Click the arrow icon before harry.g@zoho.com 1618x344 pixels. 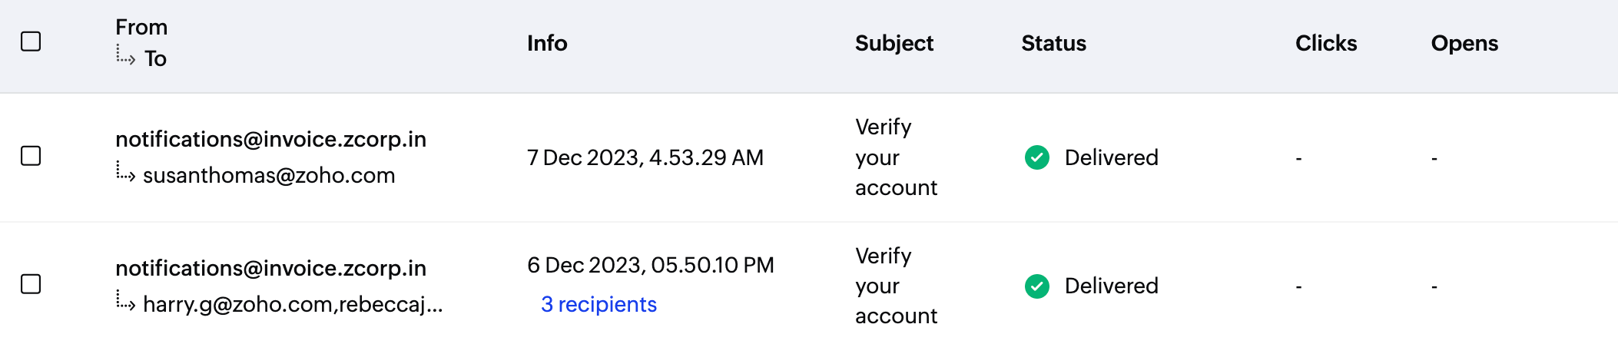(x=126, y=302)
